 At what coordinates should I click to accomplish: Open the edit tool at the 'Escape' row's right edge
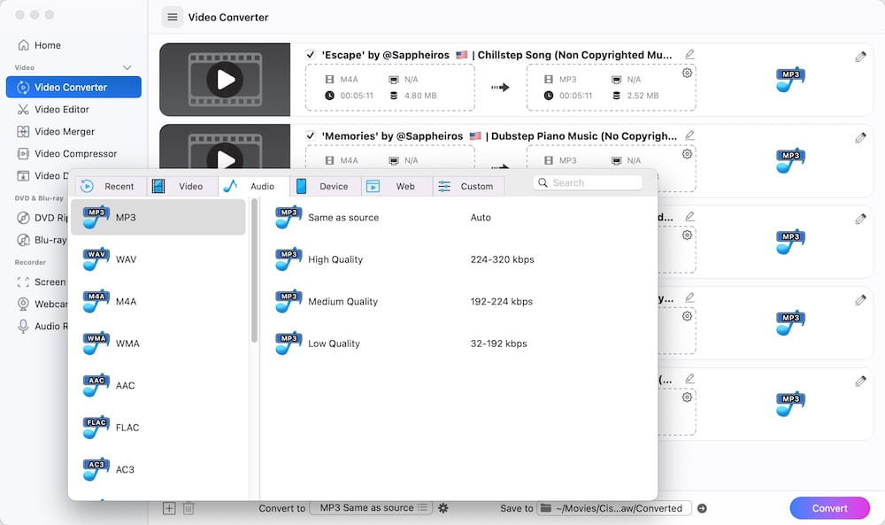[860, 57]
